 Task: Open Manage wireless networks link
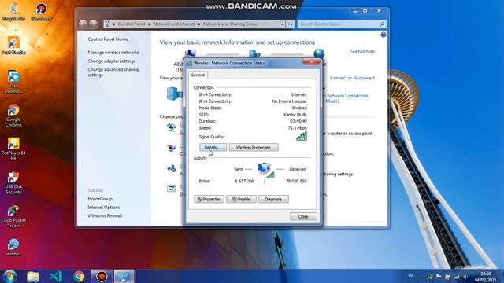pyautogui.click(x=113, y=53)
